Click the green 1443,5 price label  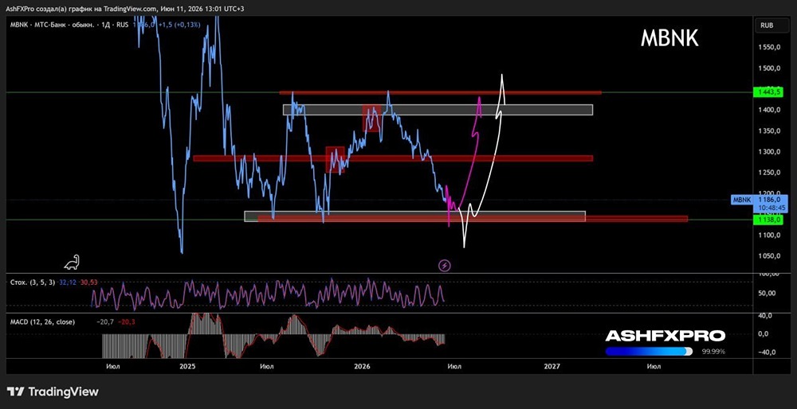[x=768, y=92]
